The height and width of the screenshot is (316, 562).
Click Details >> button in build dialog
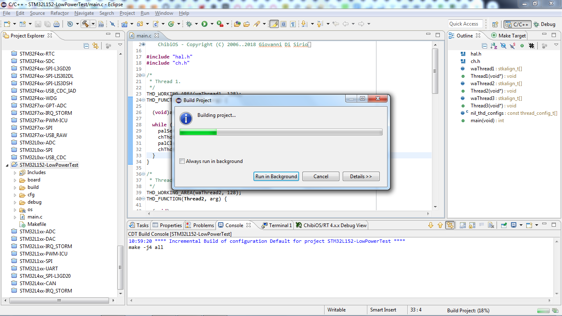pyautogui.click(x=361, y=177)
